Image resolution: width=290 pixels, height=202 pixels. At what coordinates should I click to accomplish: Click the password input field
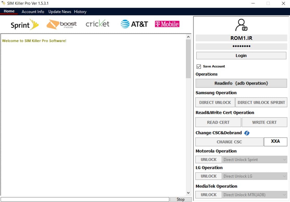[x=241, y=46]
